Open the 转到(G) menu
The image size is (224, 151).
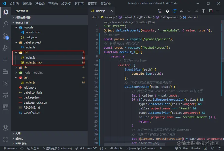[66, 4]
